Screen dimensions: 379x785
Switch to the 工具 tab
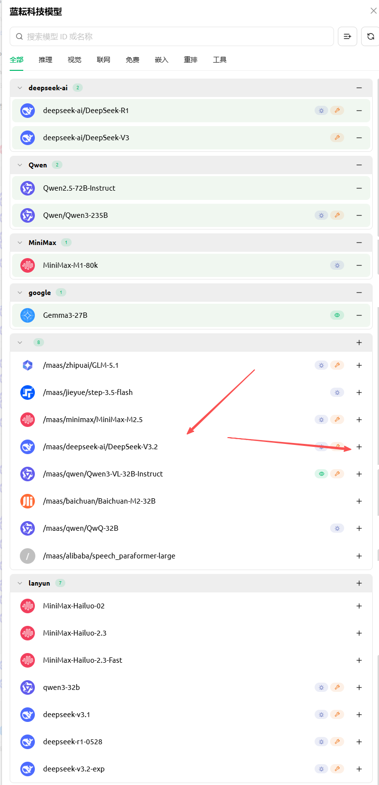coord(220,60)
